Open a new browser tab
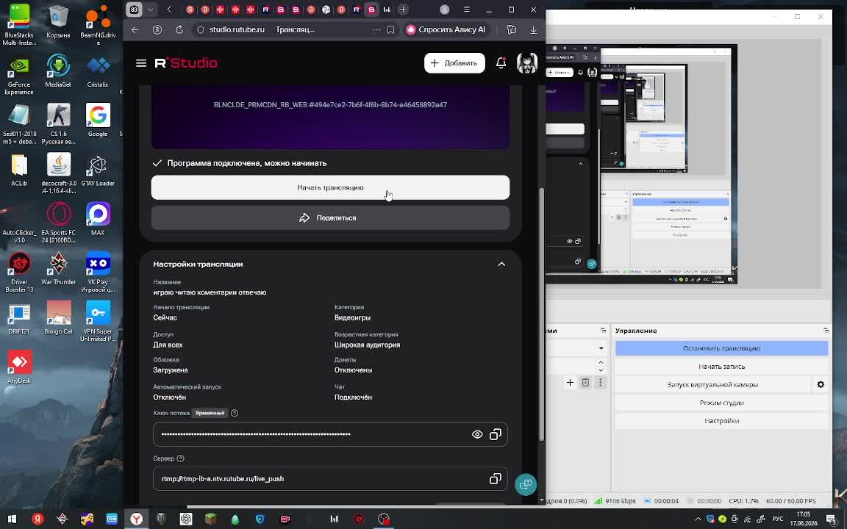Image resolution: width=847 pixels, height=529 pixels. pos(403,9)
